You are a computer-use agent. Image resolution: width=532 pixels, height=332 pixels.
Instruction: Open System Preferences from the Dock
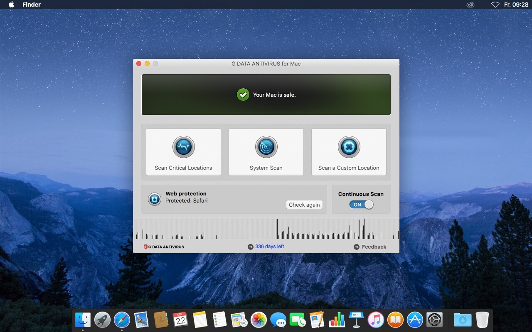[434, 320]
